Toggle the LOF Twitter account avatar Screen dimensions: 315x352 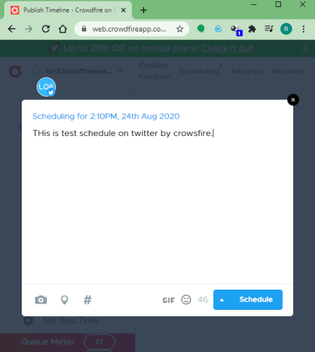pos(46,87)
